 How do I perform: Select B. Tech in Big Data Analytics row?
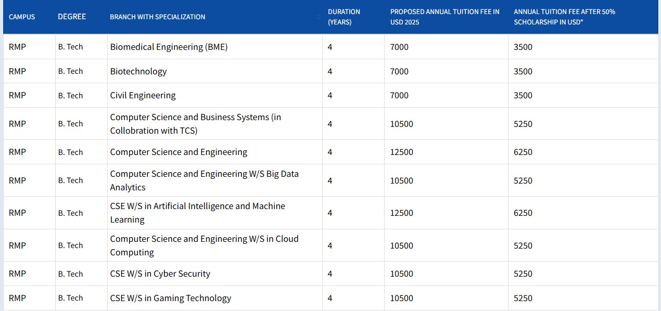tap(70, 180)
